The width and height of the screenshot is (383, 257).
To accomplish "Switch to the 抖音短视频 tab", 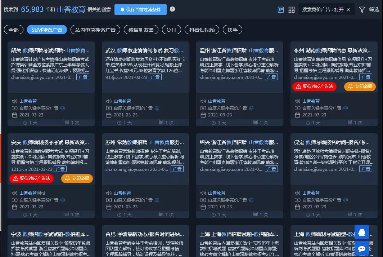I will pyautogui.click(x=202, y=30).
